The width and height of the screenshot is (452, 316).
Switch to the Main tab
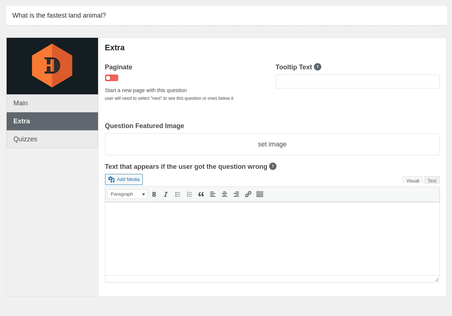point(52,103)
